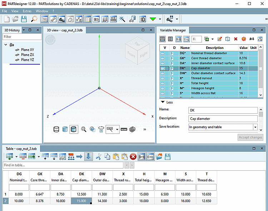268x211 pixels.
Task: Collapse the root node in 3D History tree
Action: tap(6, 45)
